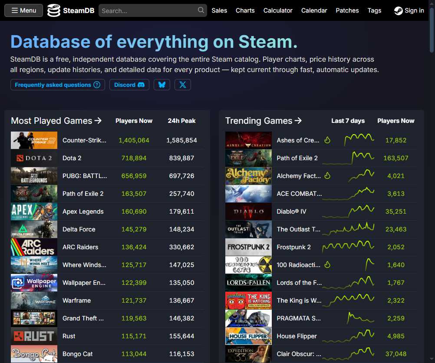
Task: Open the Path of Exile 2 trending entry
Action: 297,158
